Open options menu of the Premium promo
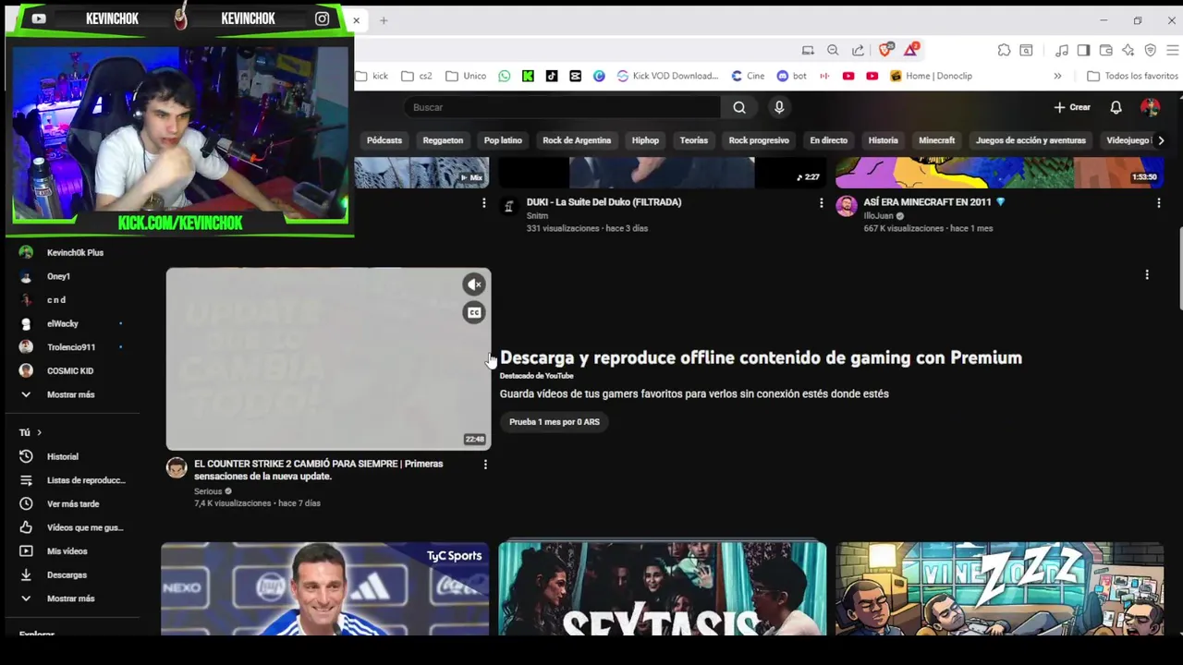This screenshot has height=665, width=1183. 1147,274
